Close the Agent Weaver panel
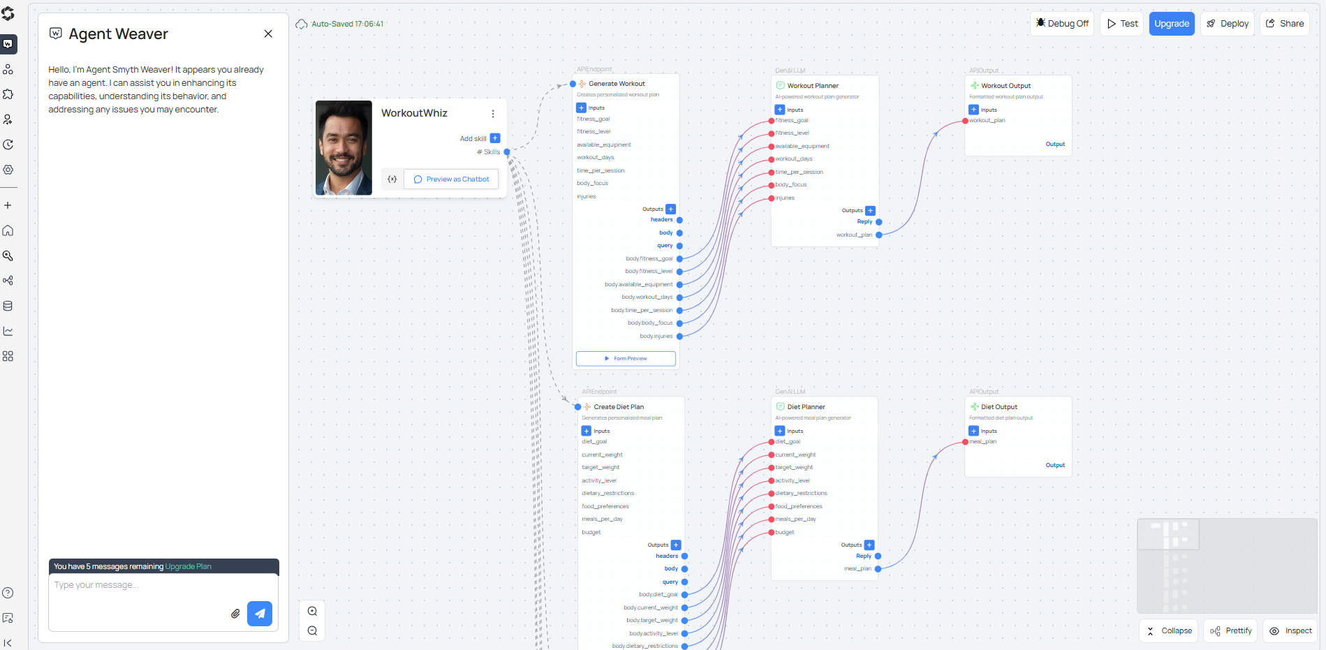Image resolution: width=1326 pixels, height=650 pixels. point(268,34)
